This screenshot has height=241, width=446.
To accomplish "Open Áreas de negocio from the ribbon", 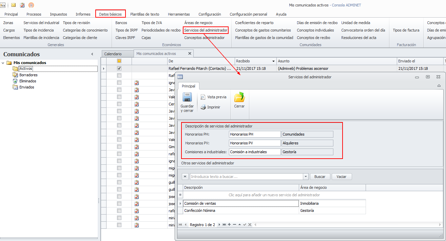I will pyautogui.click(x=198, y=23).
